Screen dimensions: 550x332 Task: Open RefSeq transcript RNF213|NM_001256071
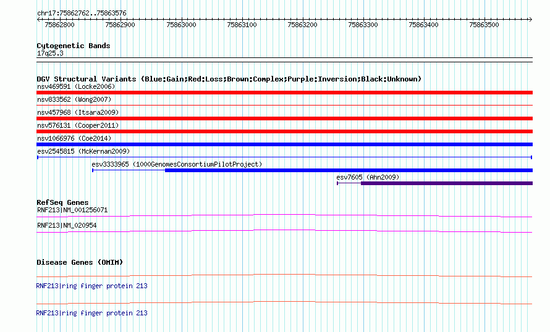point(72,210)
